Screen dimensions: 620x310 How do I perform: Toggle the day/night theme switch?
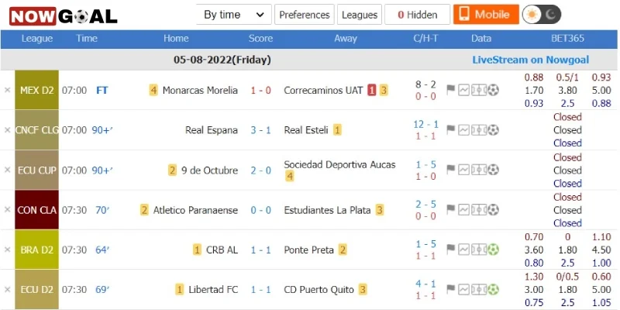pos(541,15)
